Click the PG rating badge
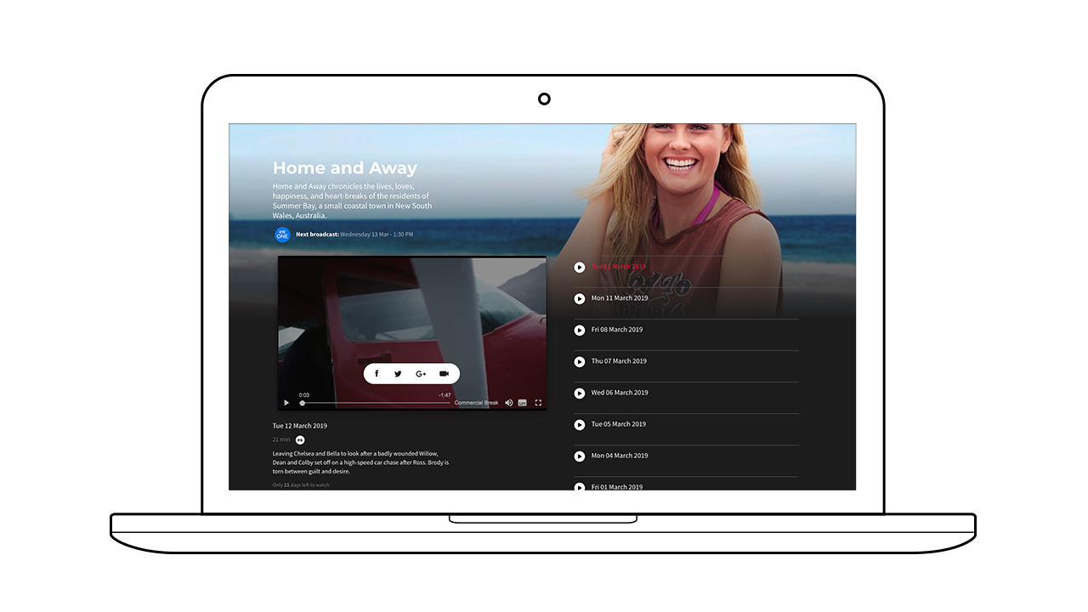1088x612 pixels. (x=300, y=439)
